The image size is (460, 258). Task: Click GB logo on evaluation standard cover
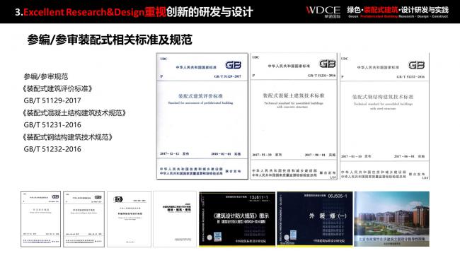(234, 65)
